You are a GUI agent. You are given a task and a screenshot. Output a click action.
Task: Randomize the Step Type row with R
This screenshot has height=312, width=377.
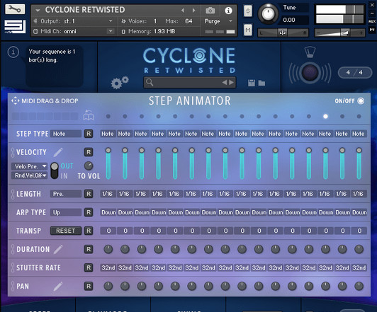click(89, 134)
